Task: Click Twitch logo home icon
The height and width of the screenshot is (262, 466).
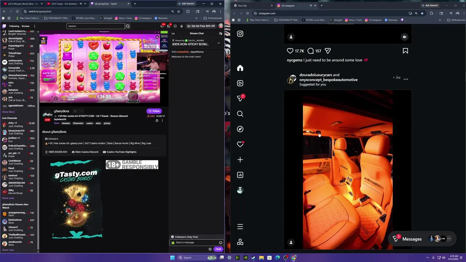Action: tap(4, 26)
